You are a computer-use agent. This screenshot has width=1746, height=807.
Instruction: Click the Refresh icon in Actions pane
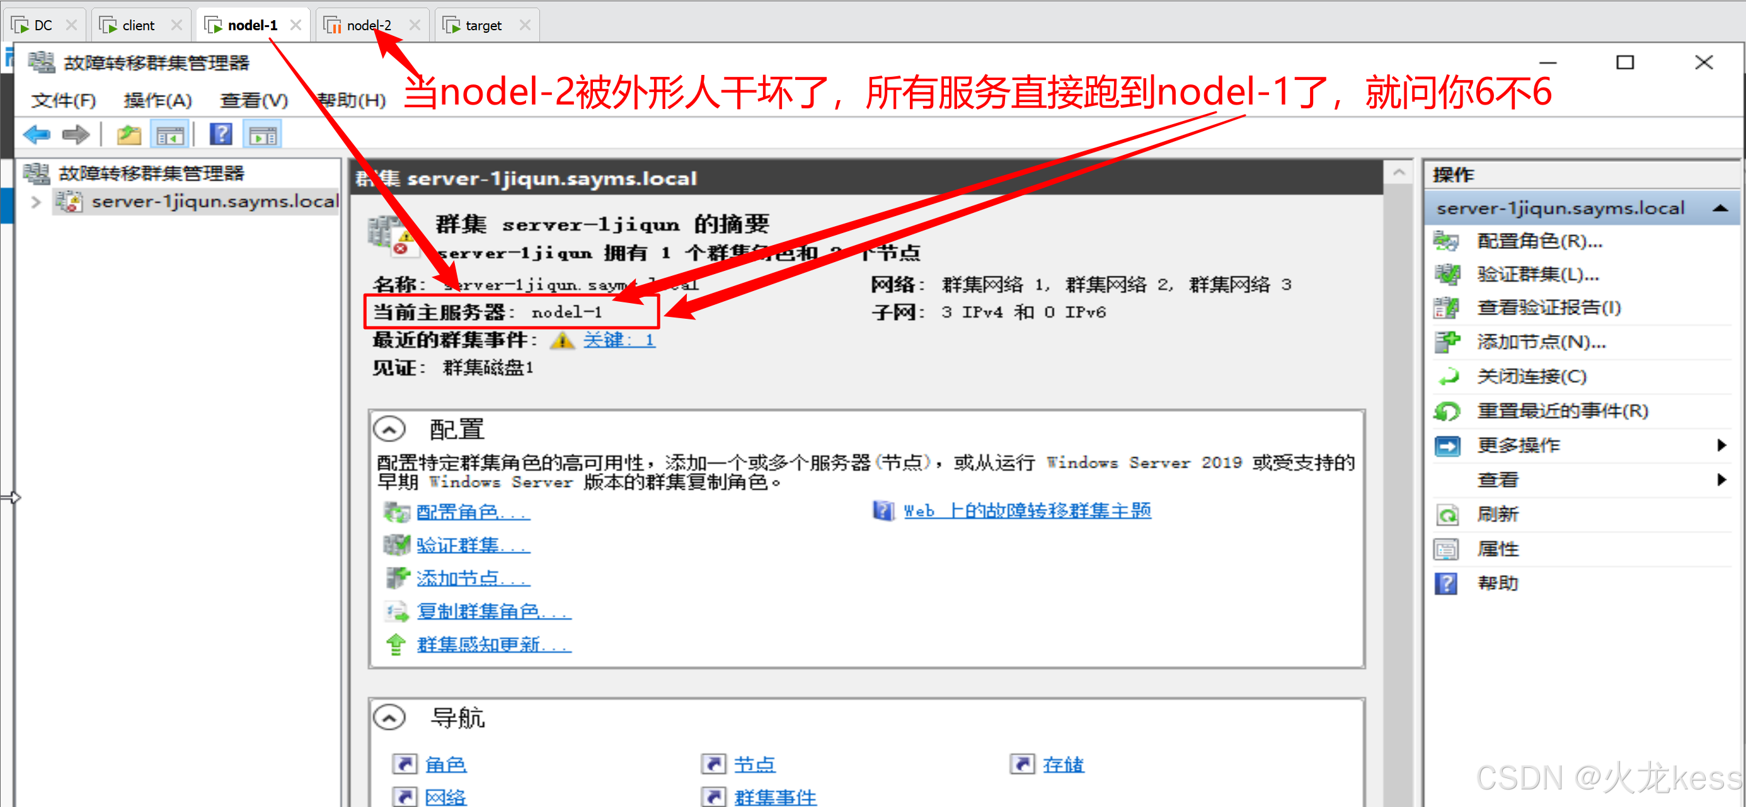click(1447, 514)
